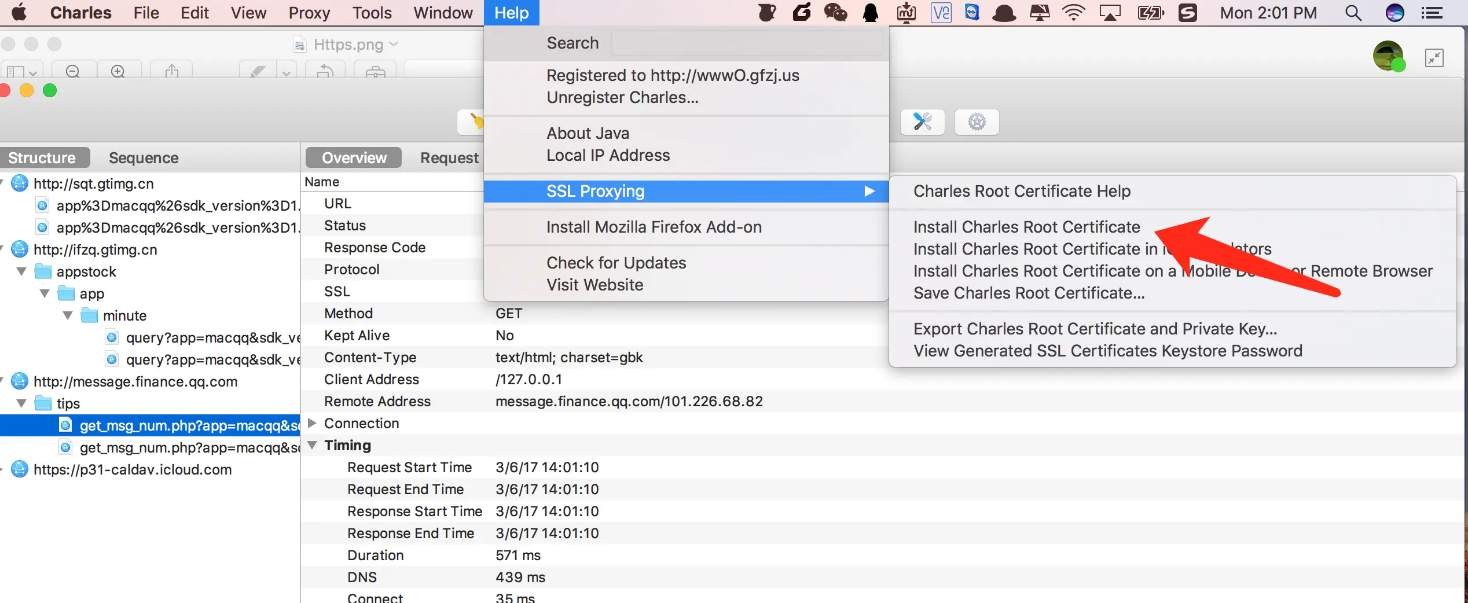Open the VNC menu bar icon

[x=941, y=13]
